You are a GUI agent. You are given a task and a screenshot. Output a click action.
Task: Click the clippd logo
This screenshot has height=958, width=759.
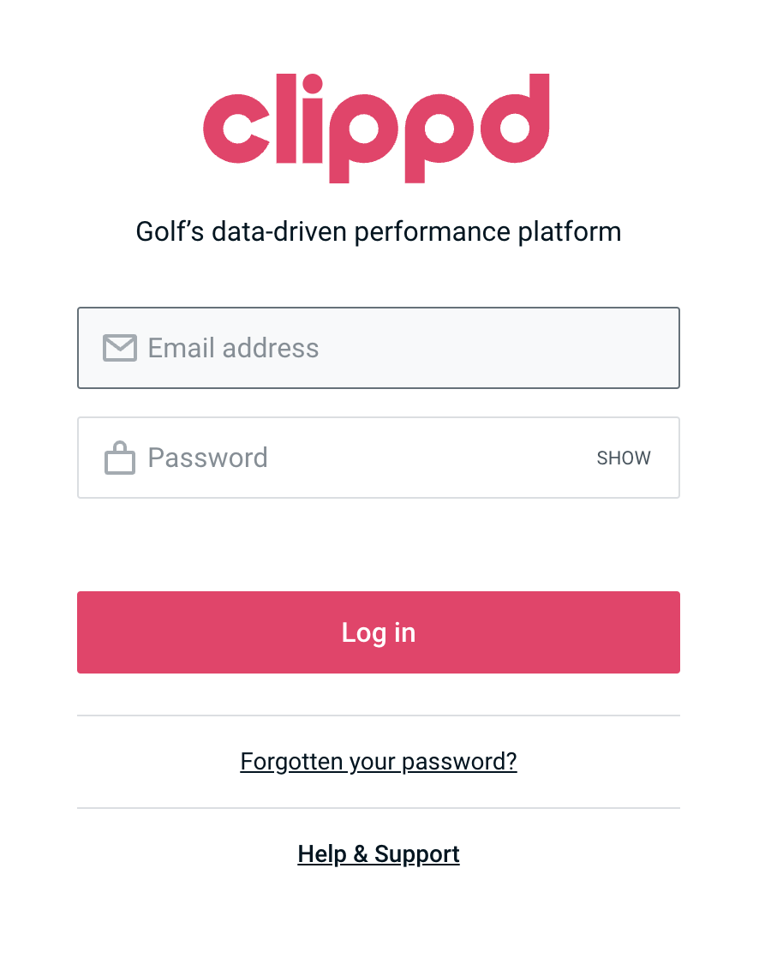(377, 128)
